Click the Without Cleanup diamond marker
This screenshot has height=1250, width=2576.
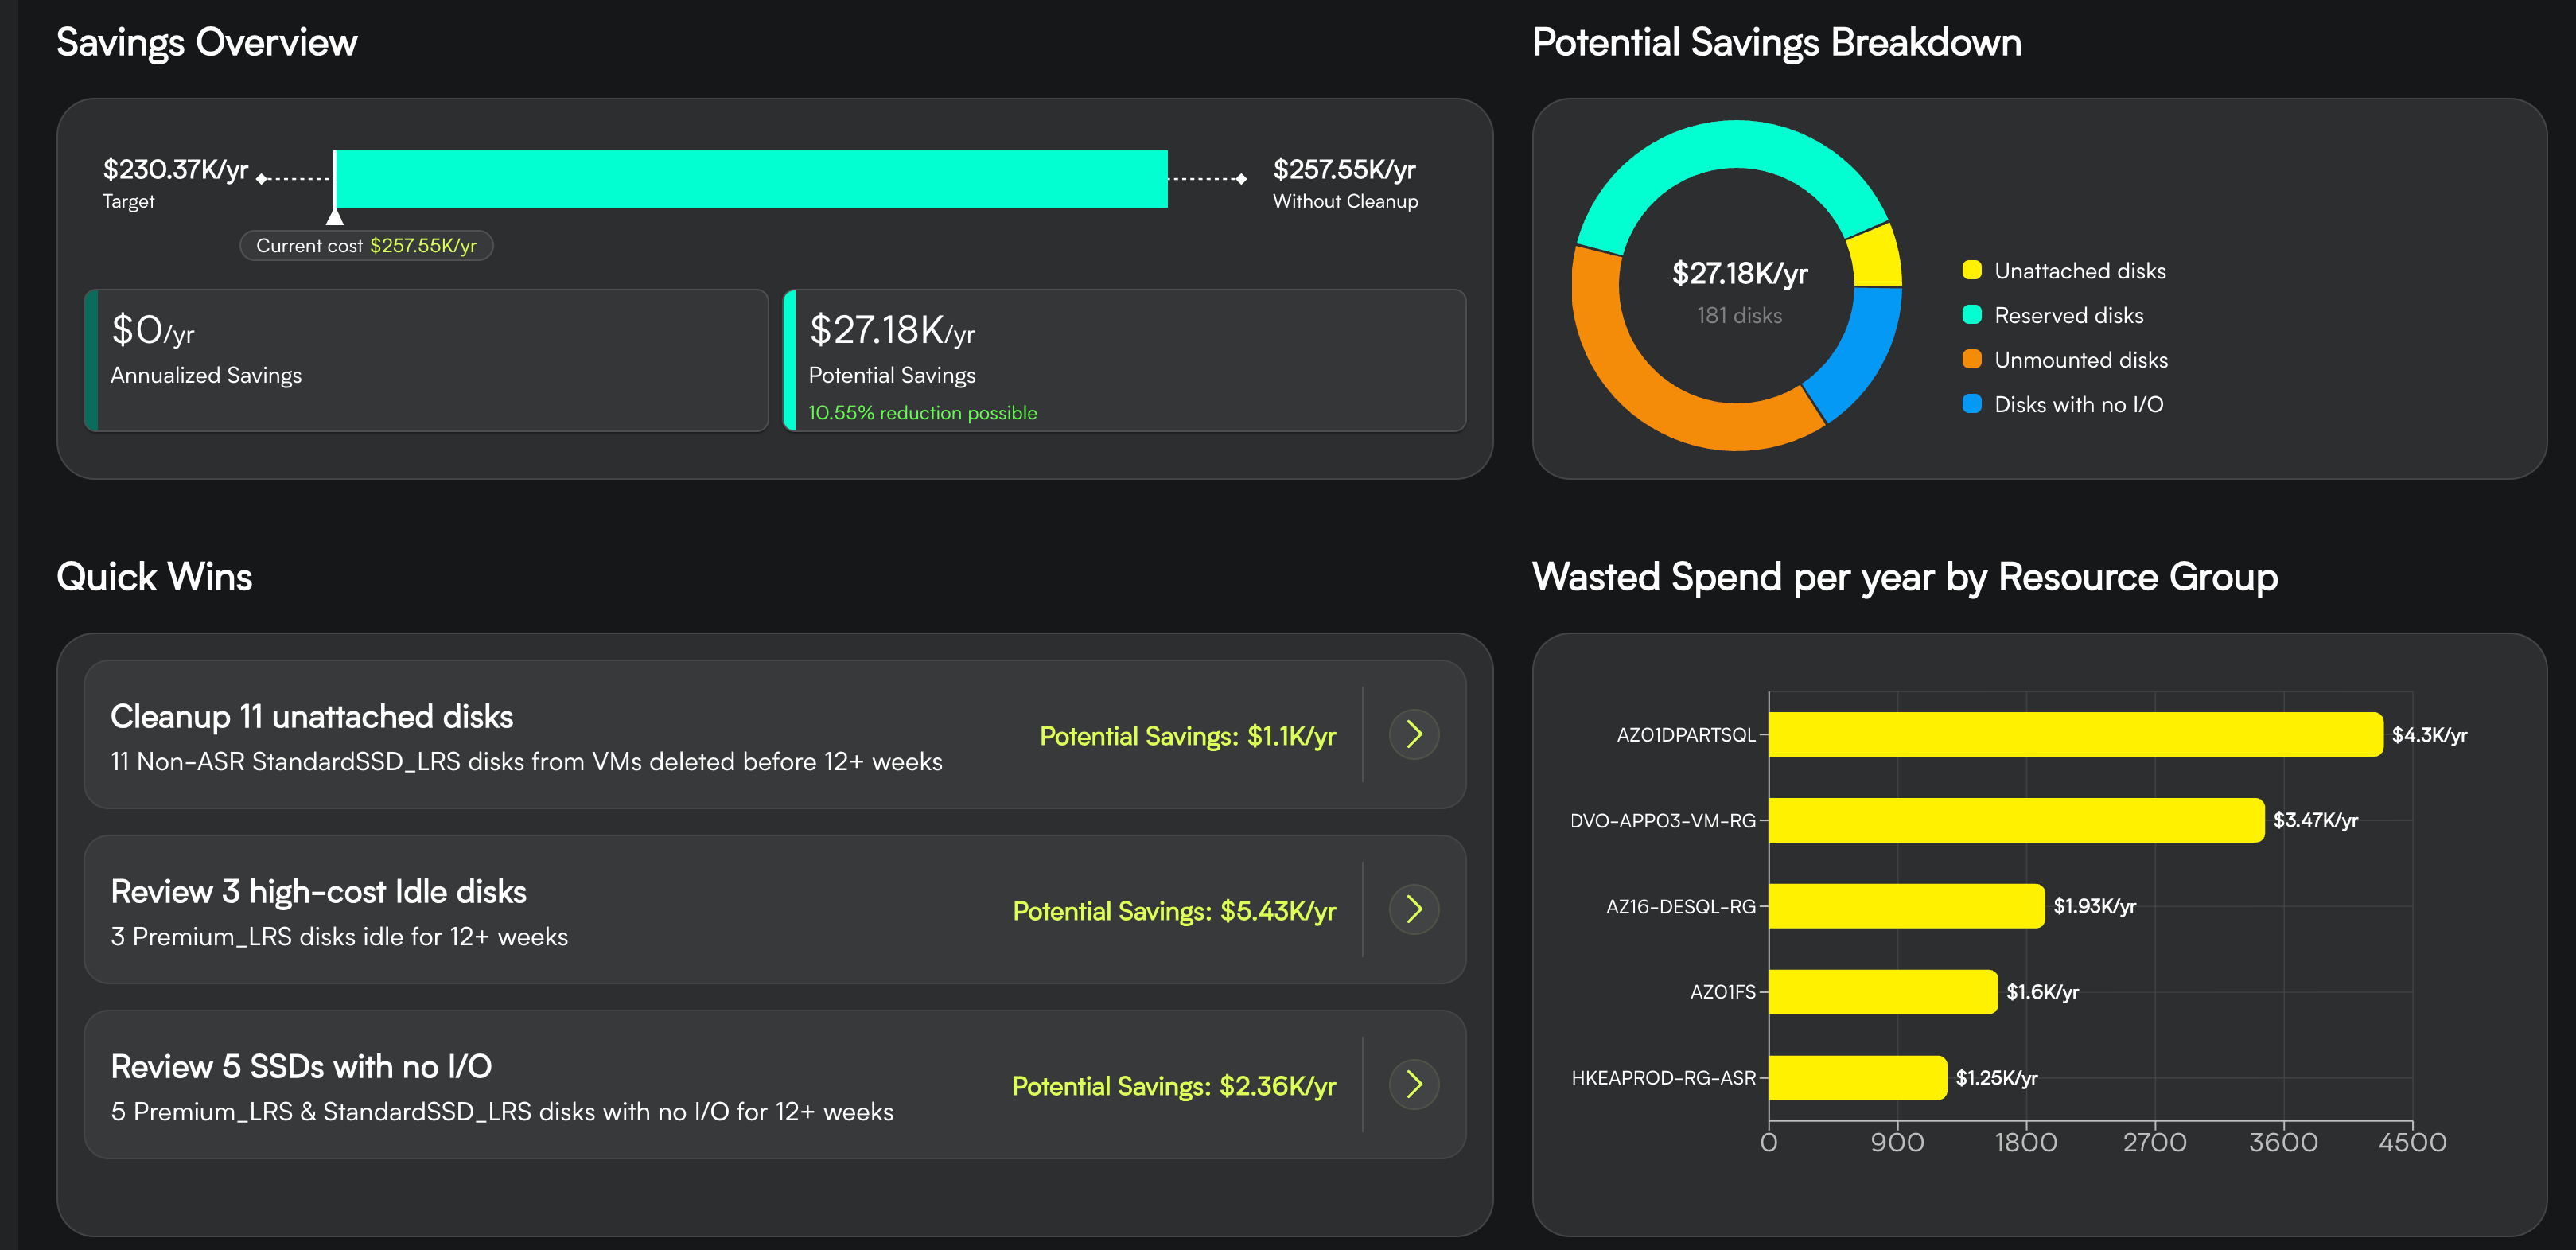(1241, 179)
